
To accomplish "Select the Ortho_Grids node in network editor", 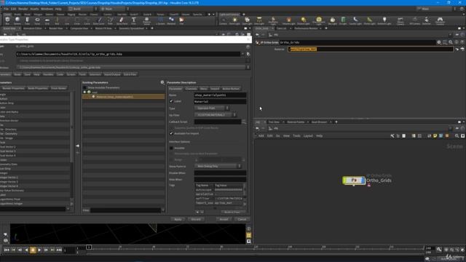I will [354, 180].
